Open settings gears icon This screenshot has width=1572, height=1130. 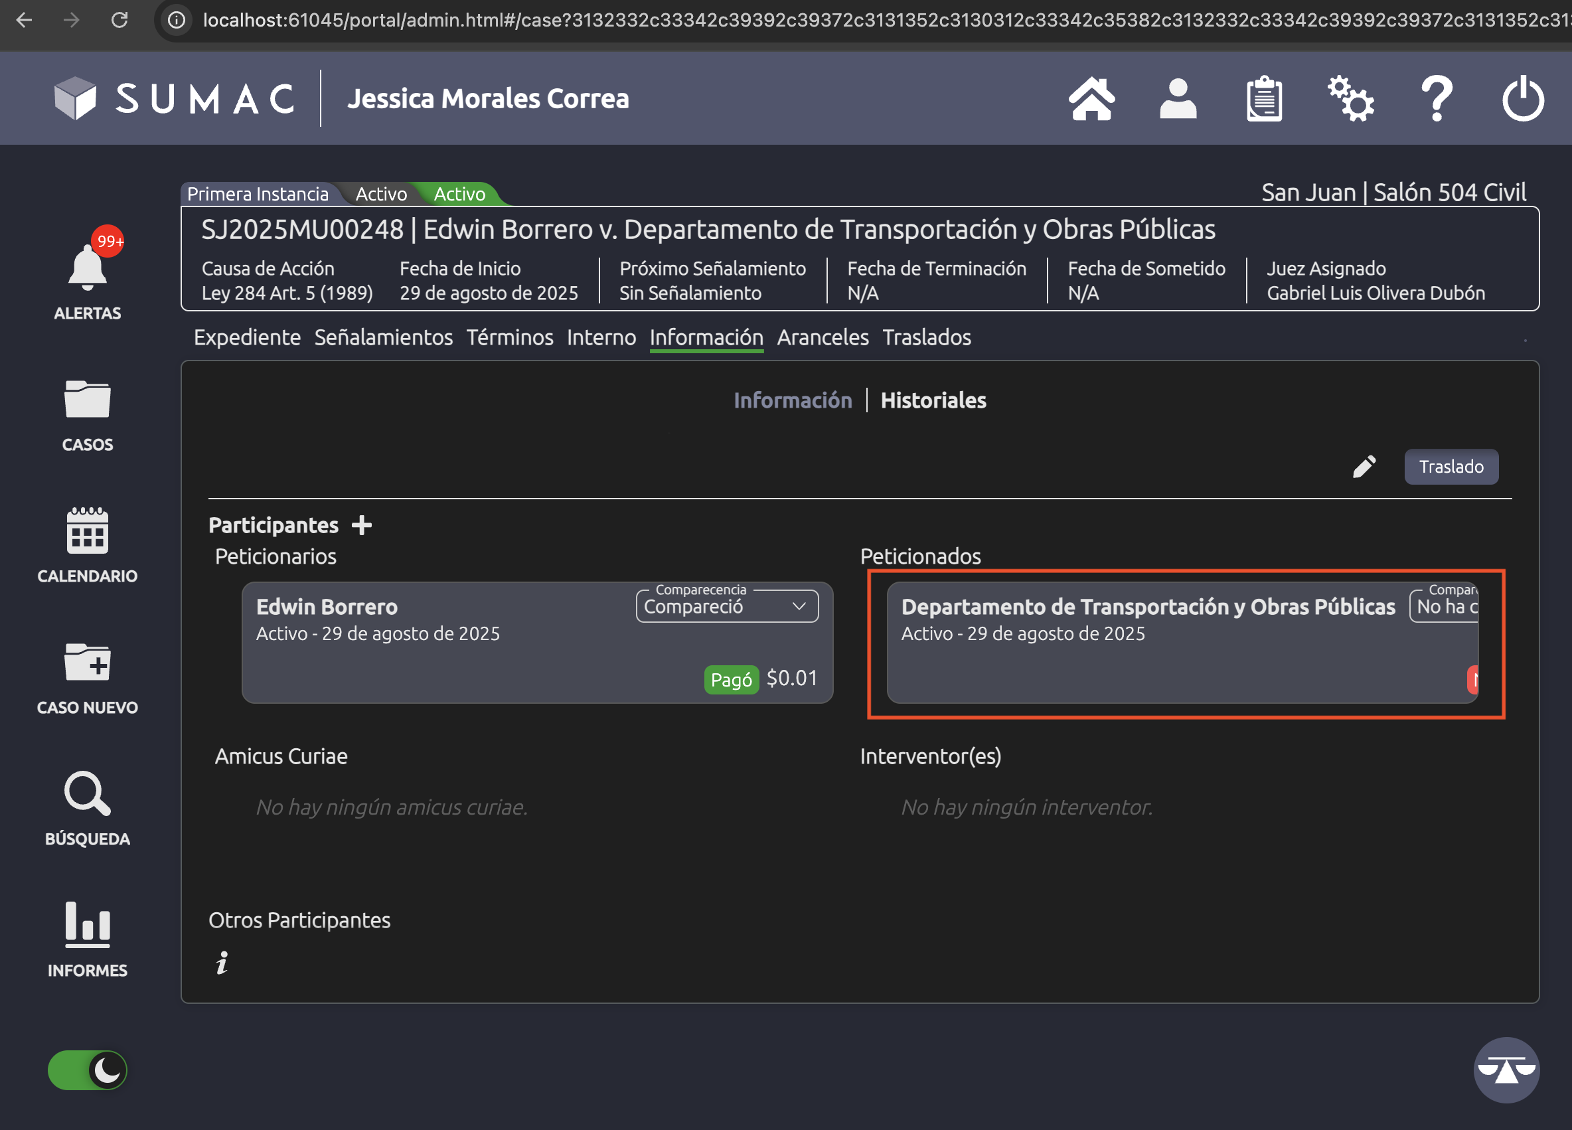coord(1350,98)
